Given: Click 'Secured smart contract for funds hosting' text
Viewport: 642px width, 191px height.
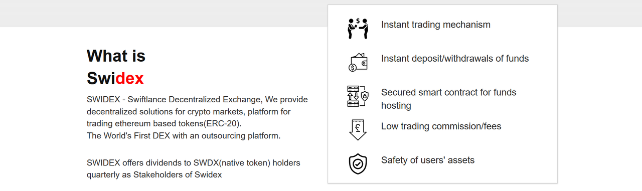Looking at the screenshot, I should (448, 99).
